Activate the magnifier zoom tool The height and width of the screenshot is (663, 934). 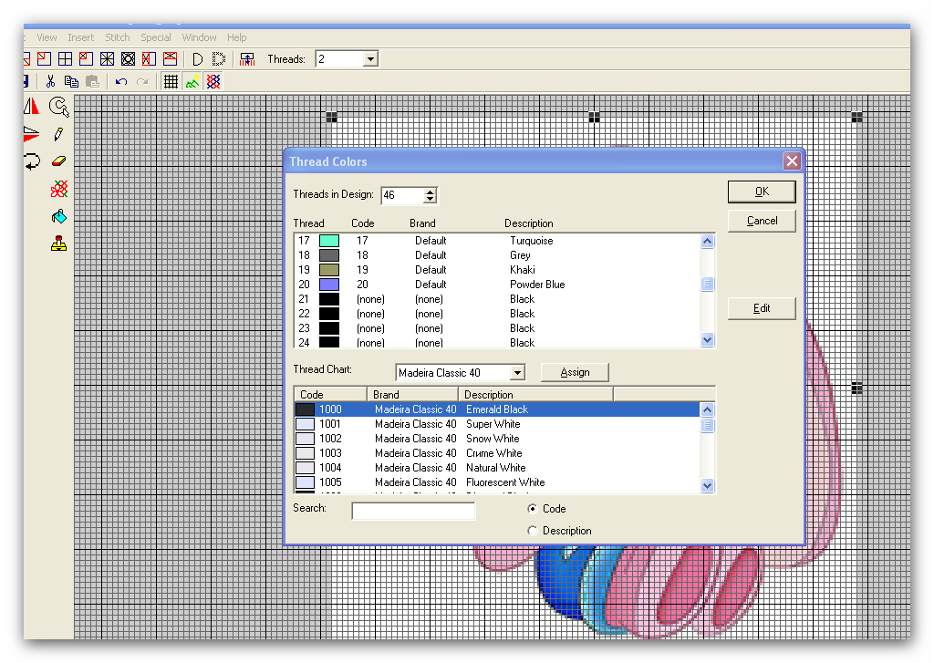coord(59,108)
